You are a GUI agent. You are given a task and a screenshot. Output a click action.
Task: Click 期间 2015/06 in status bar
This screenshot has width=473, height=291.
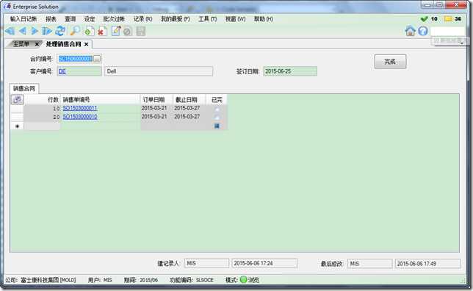[x=140, y=280]
